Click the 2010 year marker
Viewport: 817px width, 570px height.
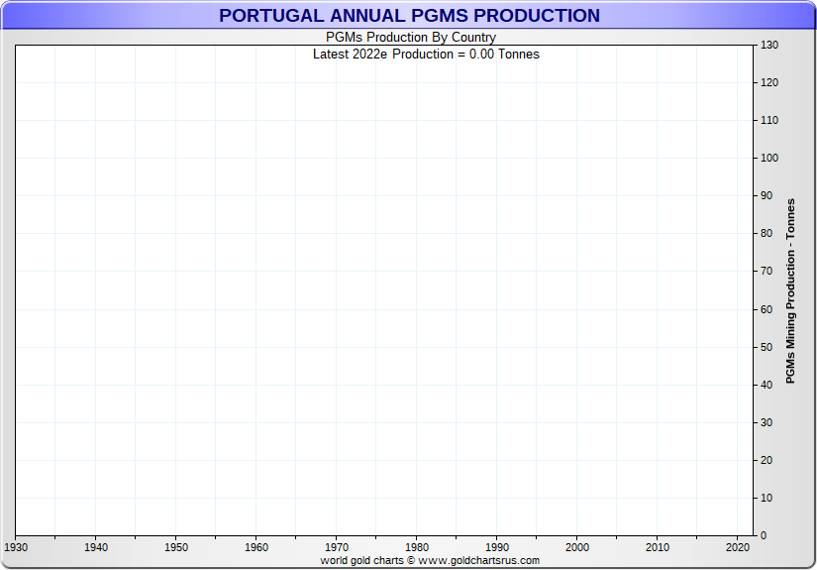point(658,547)
